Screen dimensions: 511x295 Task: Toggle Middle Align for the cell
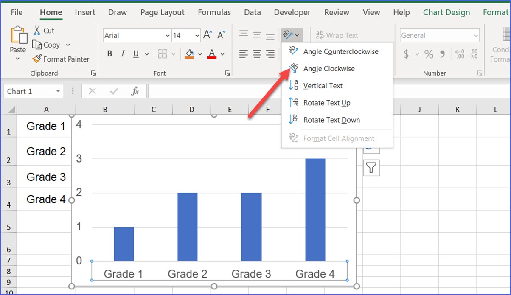click(256, 35)
